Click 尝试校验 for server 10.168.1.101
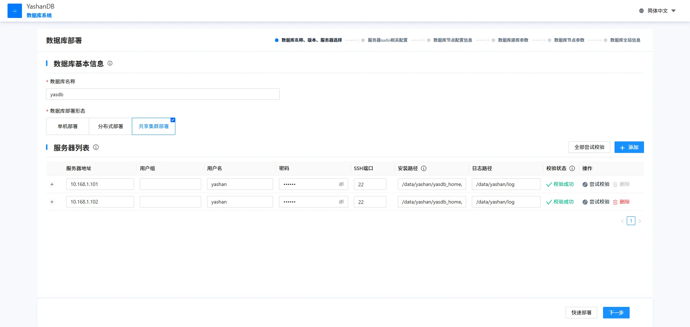Image resolution: width=690 pixels, height=327 pixels. (596, 184)
